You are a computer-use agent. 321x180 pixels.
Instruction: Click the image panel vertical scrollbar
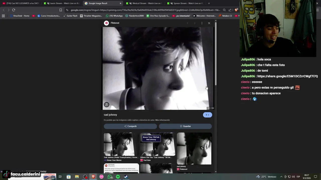216,54
